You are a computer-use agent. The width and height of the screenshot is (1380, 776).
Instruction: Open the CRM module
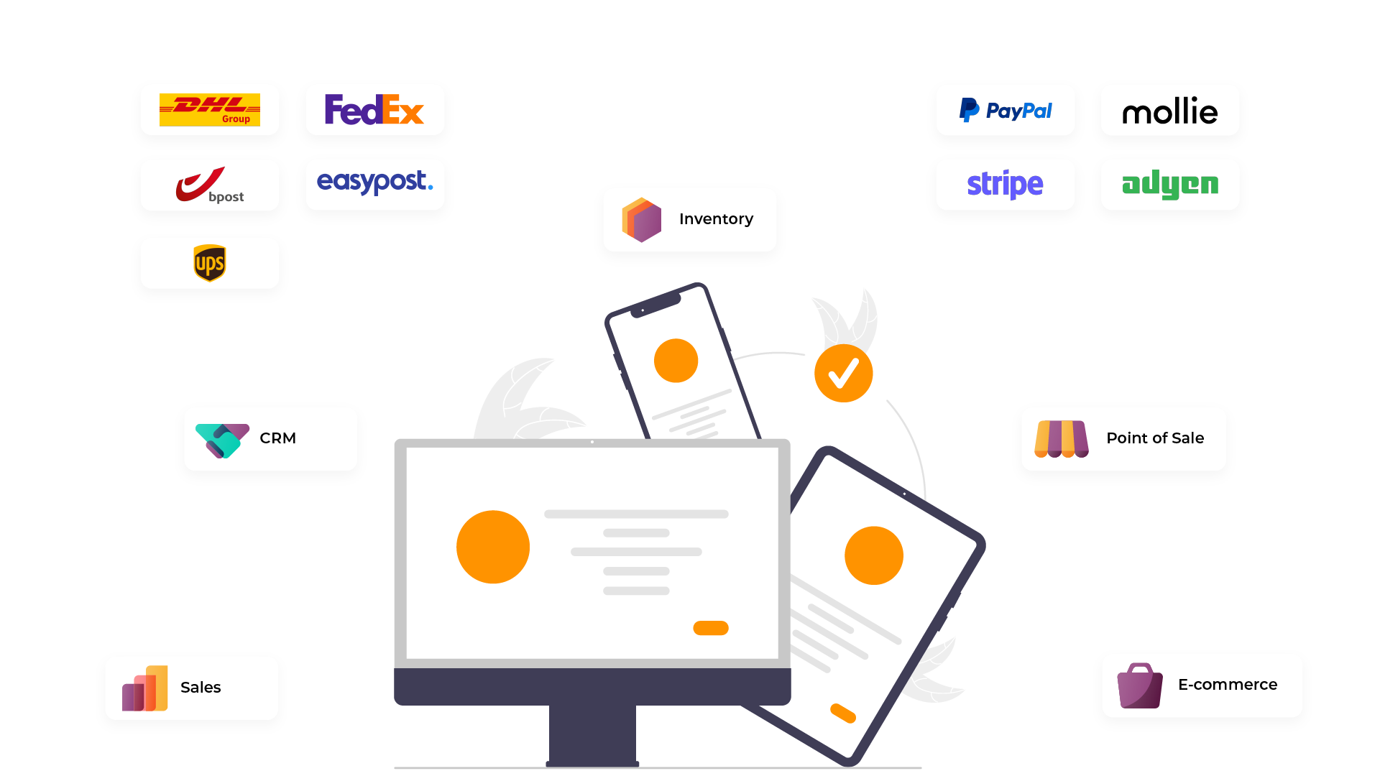pyautogui.click(x=270, y=438)
